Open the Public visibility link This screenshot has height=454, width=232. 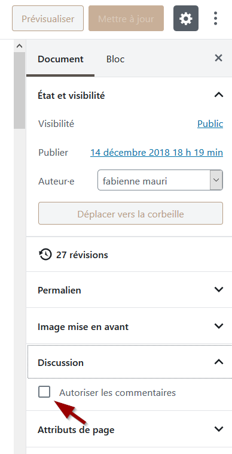[x=210, y=124]
